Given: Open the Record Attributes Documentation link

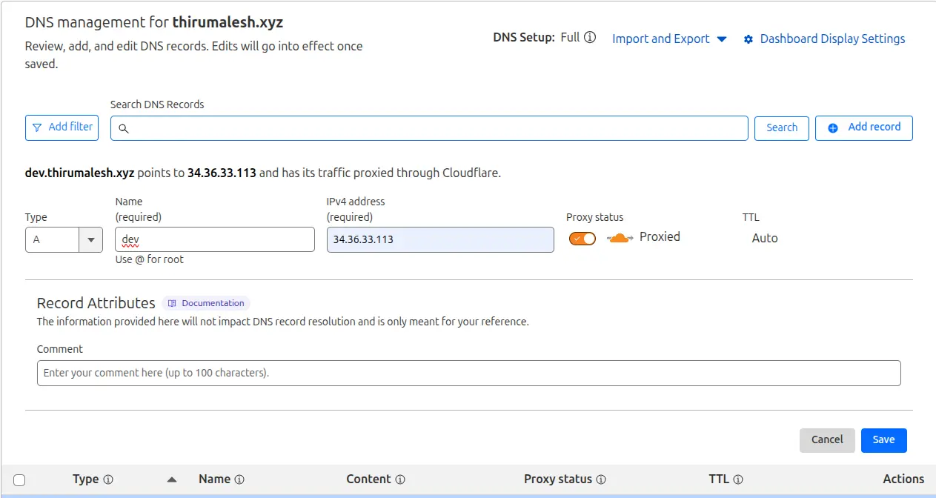Looking at the screenshot, I should tap(205, 302).
